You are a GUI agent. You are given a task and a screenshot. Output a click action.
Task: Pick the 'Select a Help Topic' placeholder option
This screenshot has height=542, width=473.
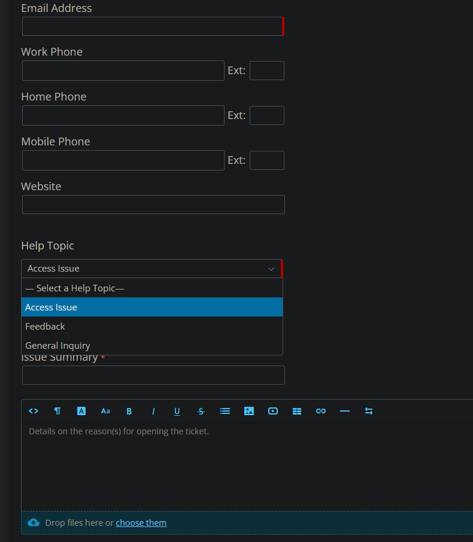pos(74,288)
